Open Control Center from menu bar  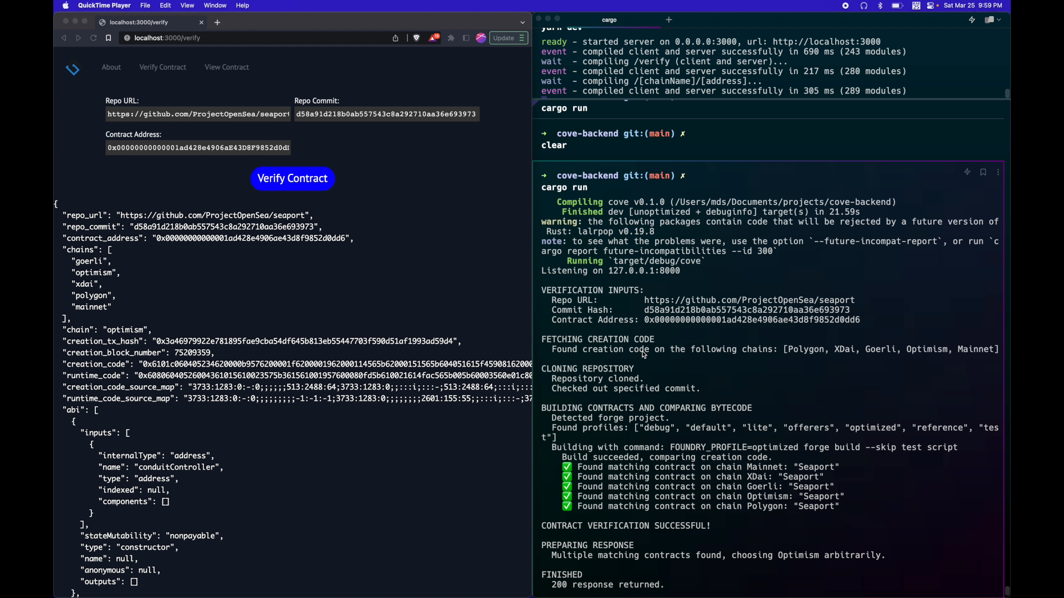[932, 6]
